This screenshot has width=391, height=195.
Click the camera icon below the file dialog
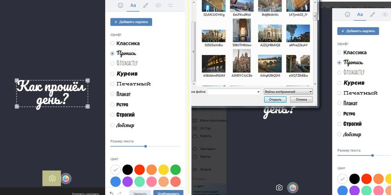279,188
